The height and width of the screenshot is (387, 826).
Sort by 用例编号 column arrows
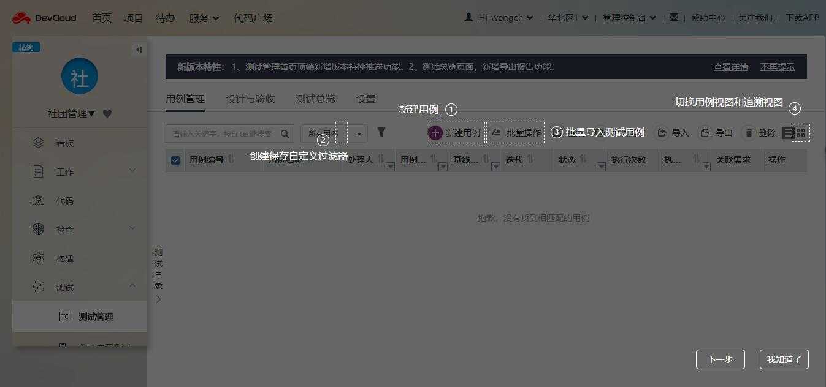coord(231,159)
